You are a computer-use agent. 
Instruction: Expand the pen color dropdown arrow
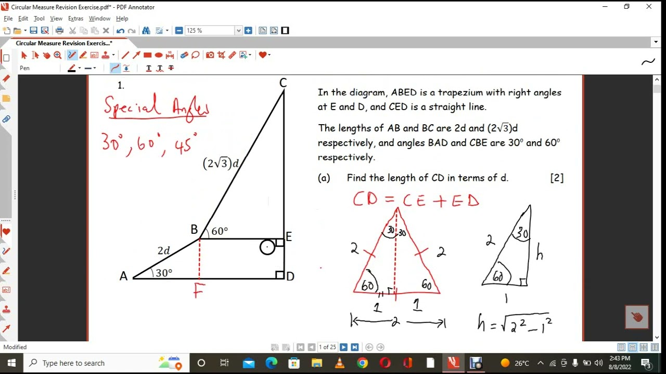click(80, 68)
